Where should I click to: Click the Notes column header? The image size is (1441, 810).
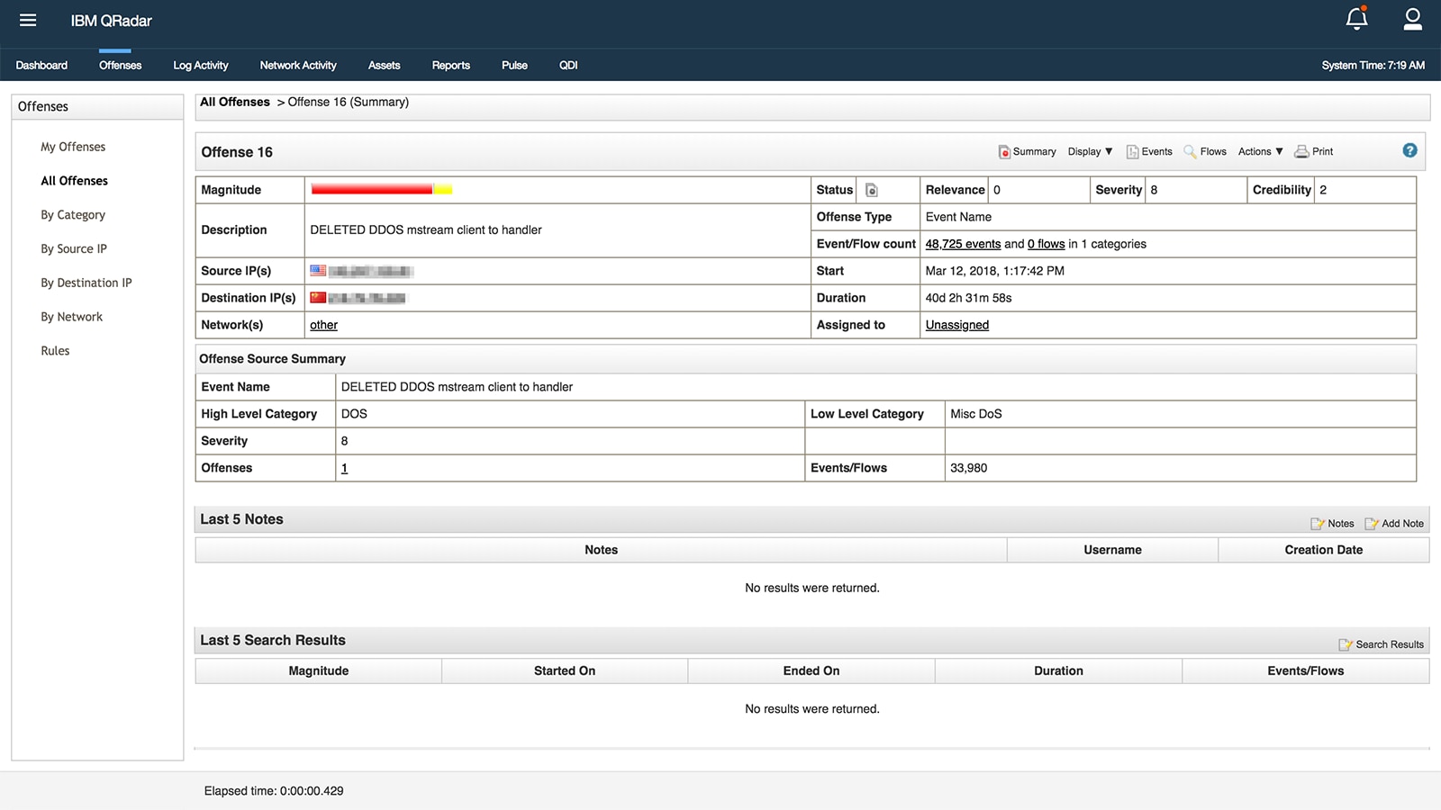coord(601,550)
